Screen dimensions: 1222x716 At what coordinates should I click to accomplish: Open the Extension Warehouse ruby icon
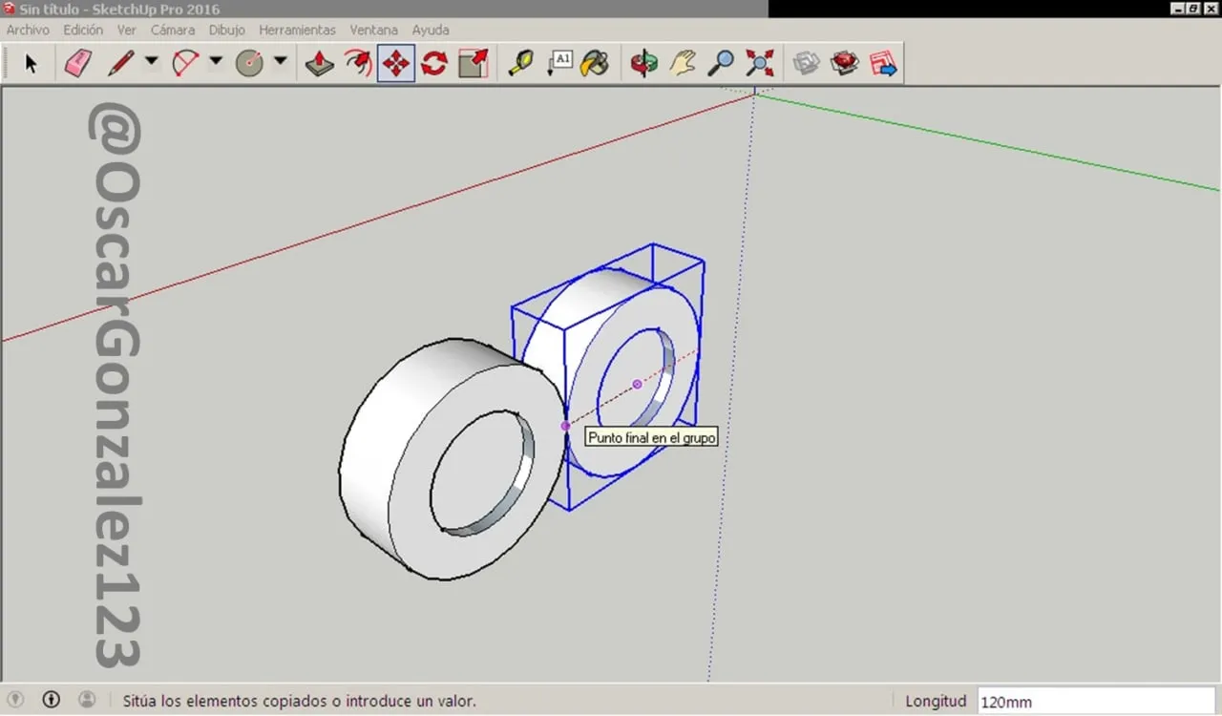click(x=845, y=64)
